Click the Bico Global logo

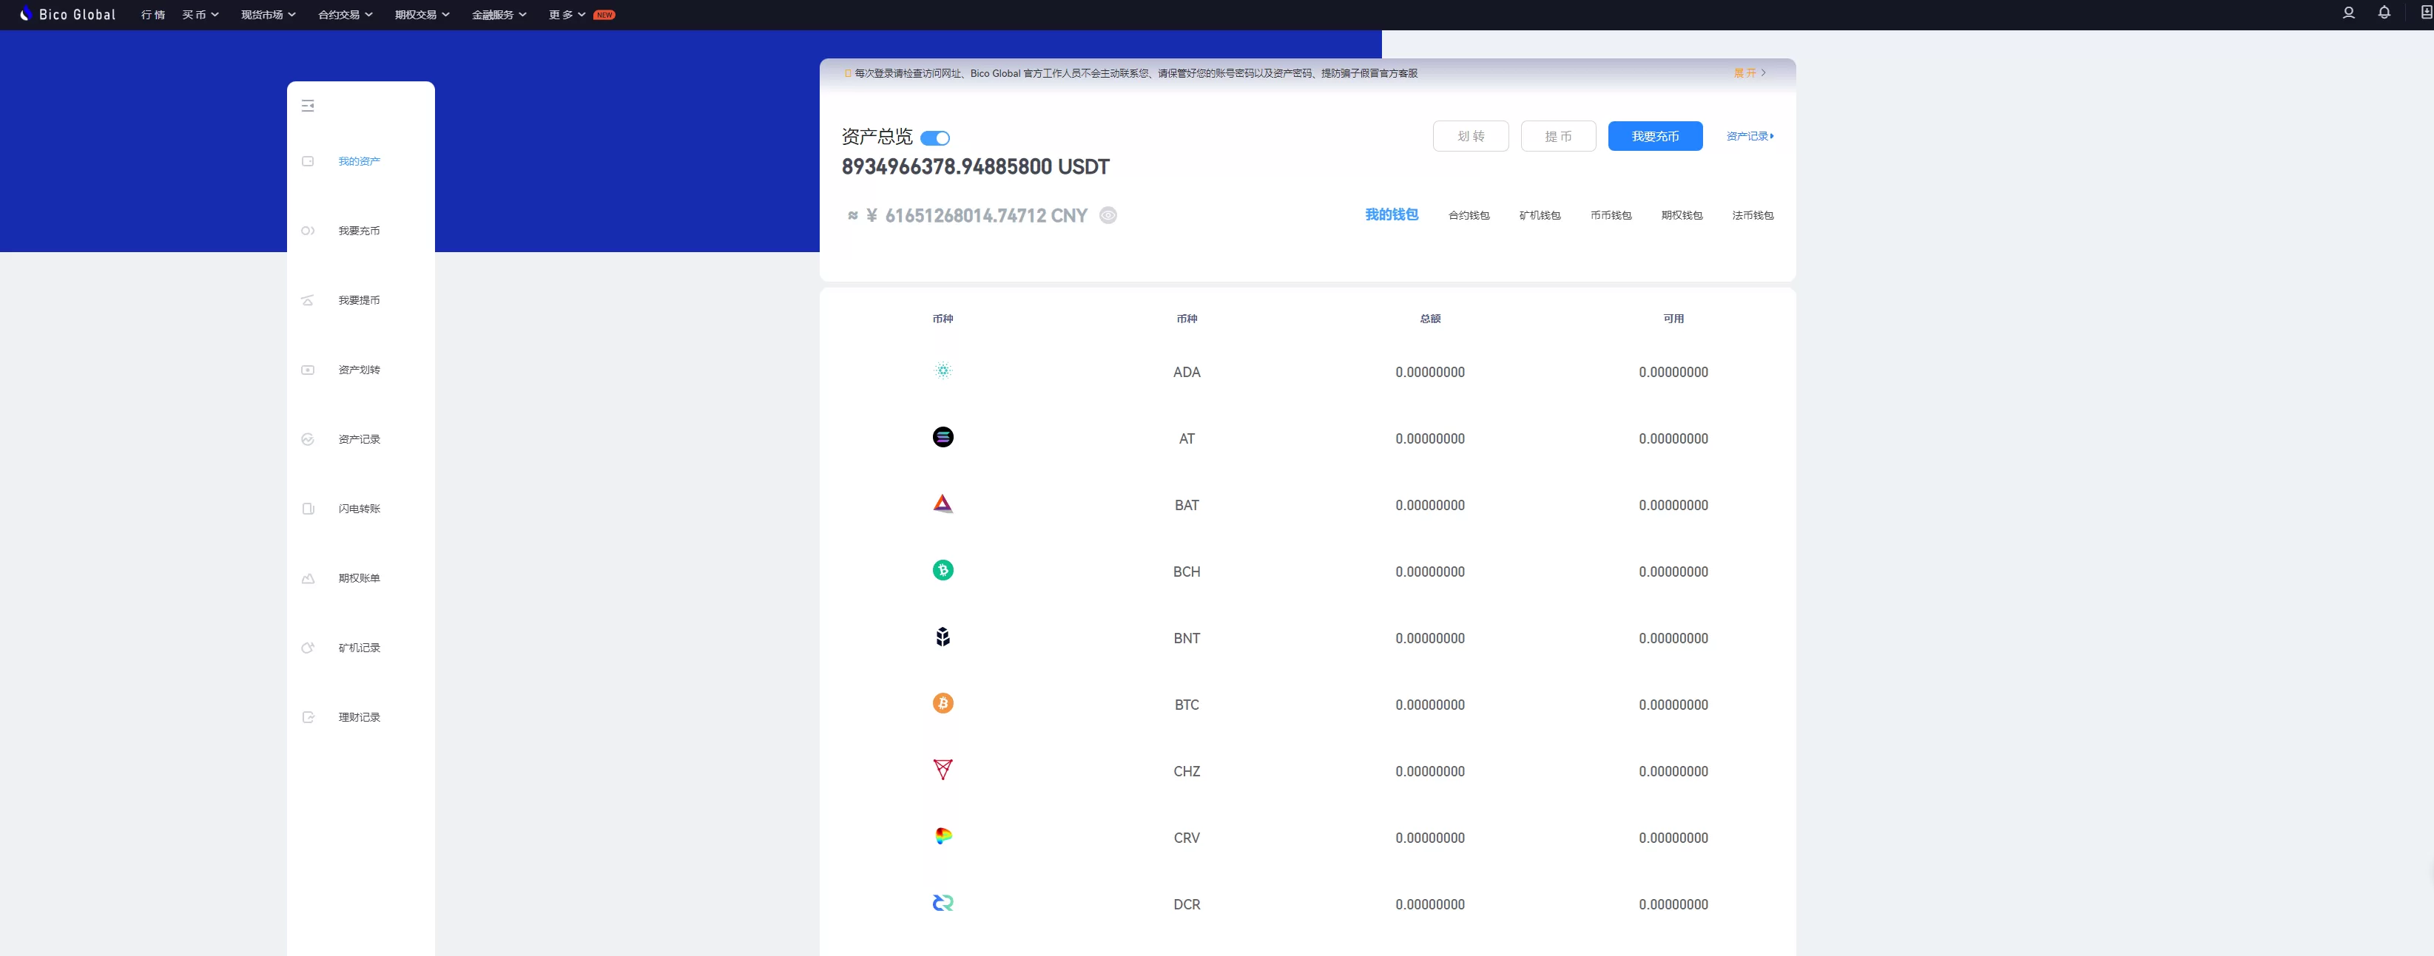(67, 14)
